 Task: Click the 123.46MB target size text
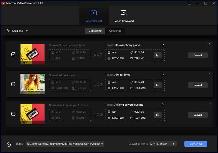(x=140, y=118)
